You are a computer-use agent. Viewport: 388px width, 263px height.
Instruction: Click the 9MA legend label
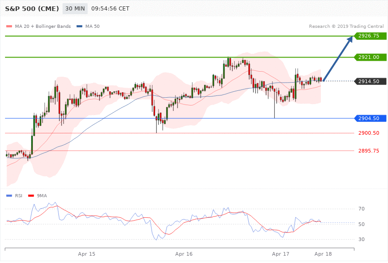pyautogui.click(x=42, y=196)
